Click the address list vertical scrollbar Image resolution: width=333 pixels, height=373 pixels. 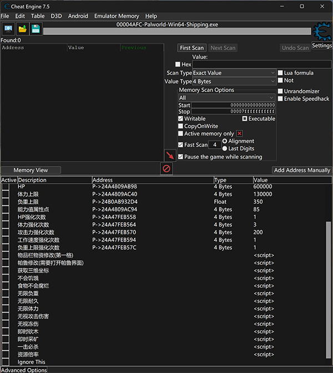tap(329, 290)
